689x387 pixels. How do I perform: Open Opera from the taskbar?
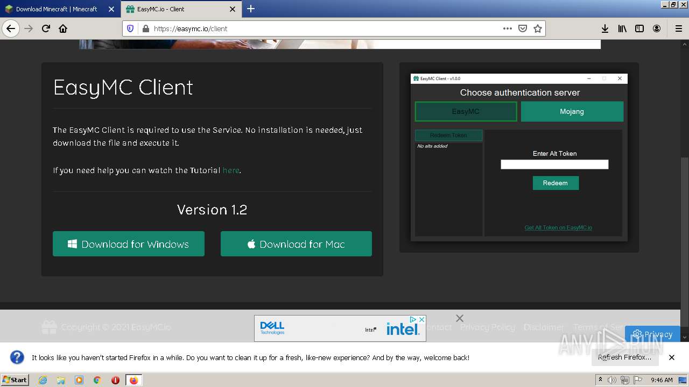click(115, 380)
